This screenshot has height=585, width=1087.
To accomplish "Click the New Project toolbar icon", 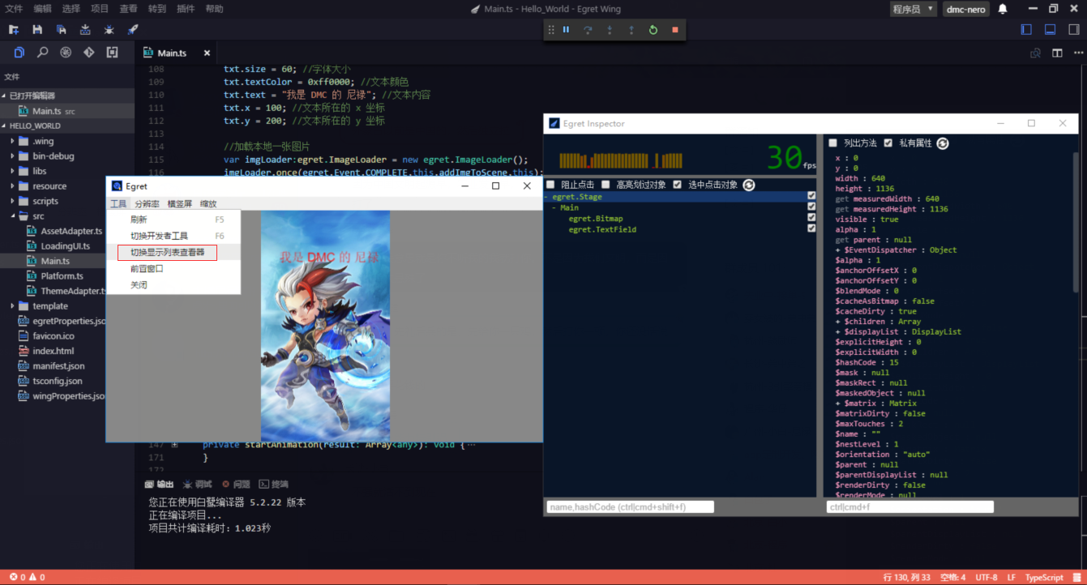I will (14, 30).
